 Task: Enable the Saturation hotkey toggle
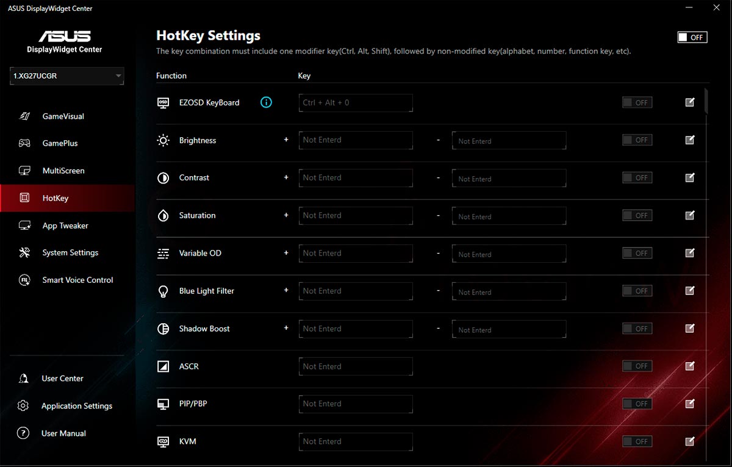pos(637,215)
